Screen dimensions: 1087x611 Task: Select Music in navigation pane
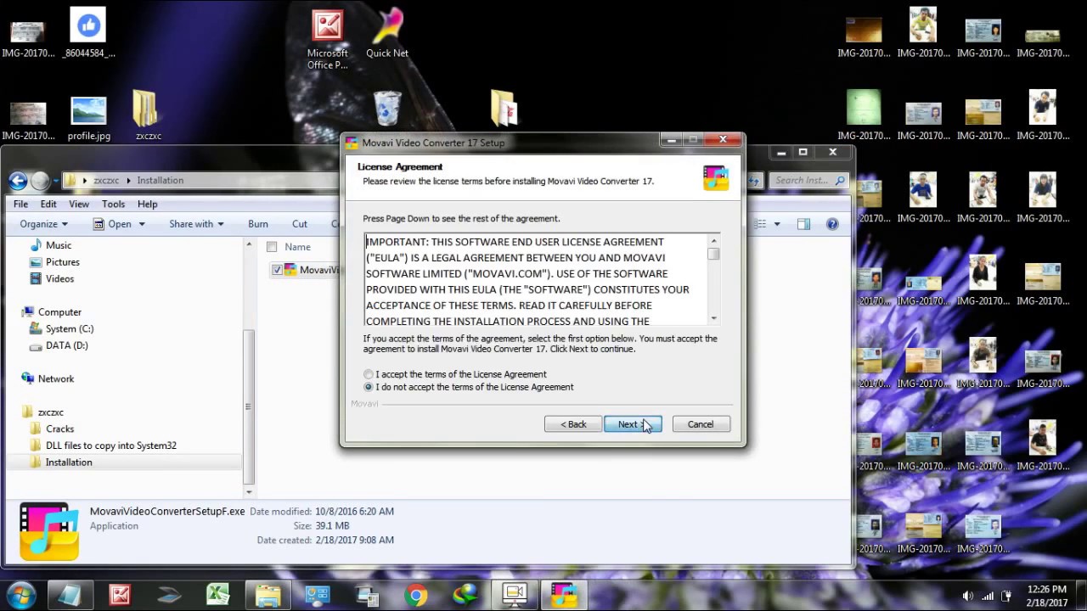tap(59, 245)
